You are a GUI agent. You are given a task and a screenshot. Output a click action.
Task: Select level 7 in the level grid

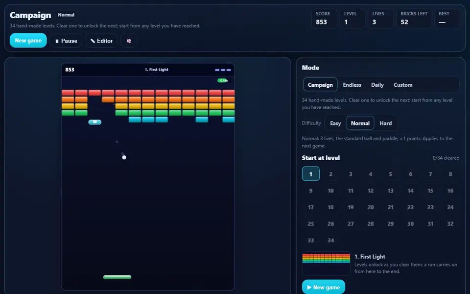pos(430,173)
